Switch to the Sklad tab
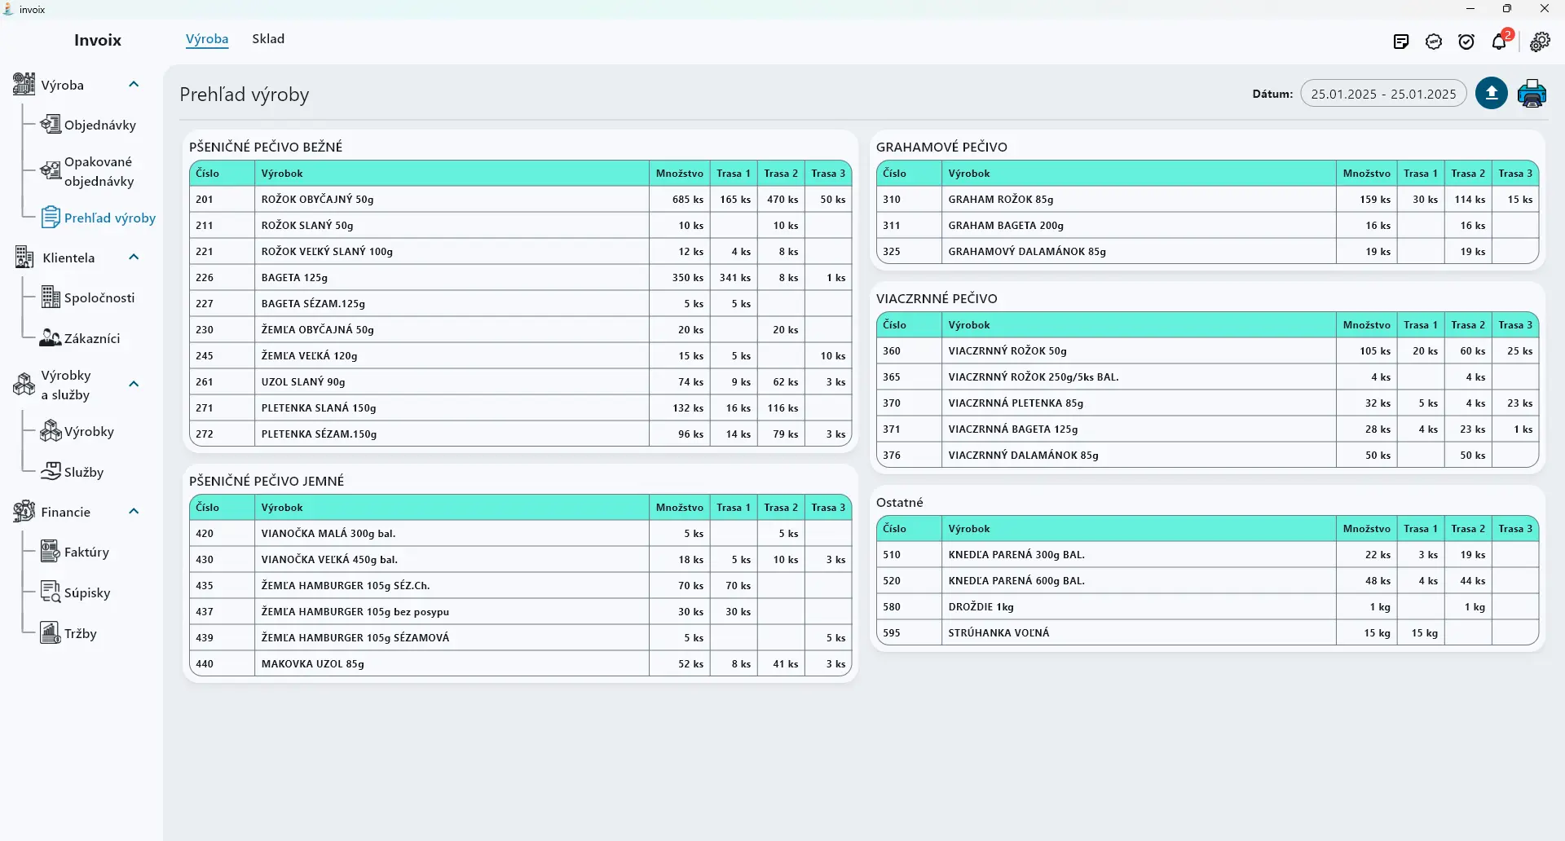 (x=268, y=39)
